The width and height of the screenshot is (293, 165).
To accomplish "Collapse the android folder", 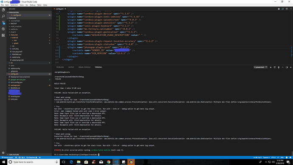I will pos(29,37).
